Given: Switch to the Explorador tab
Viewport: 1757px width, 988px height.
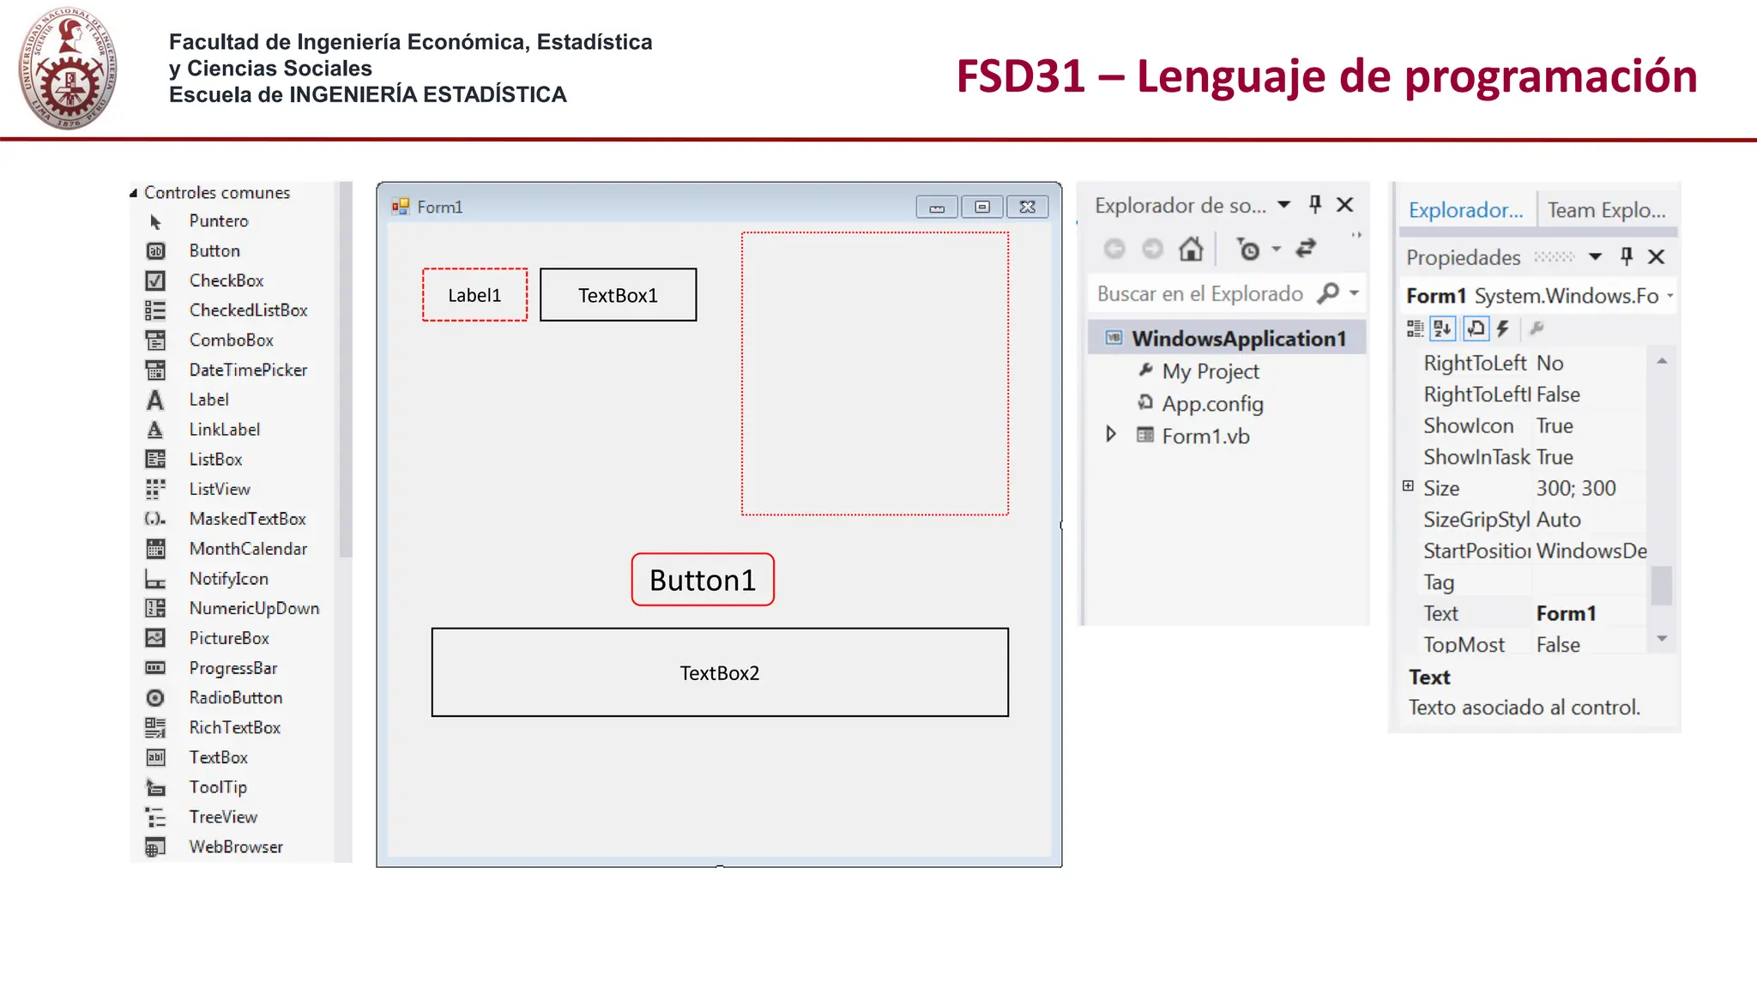Looking at the screenshot, I should [1465, 210].
